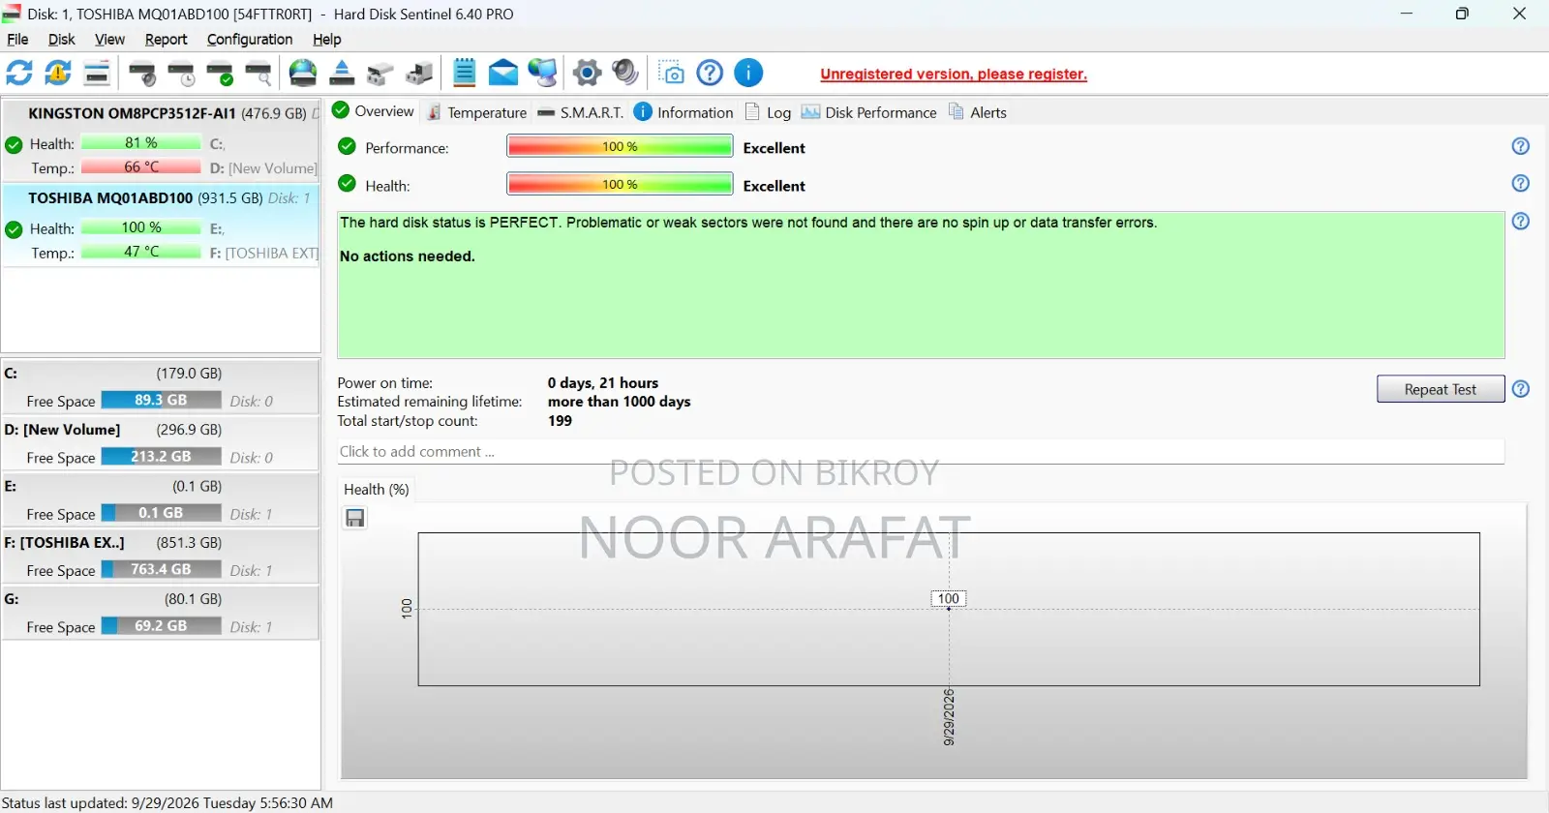Click the disk with green checkmark icon

[x=220, y=73]
